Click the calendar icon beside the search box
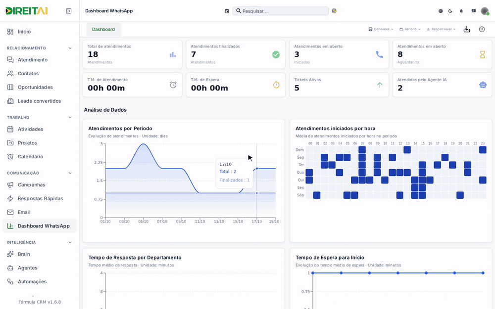Viewport: 495px width, 309px height. point(227,11)
